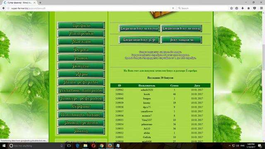Viewport: 265px width, 149px height.
Task: Open the taskbar app after Firefox
Action: pyautogui.click(x=118, y=146)
